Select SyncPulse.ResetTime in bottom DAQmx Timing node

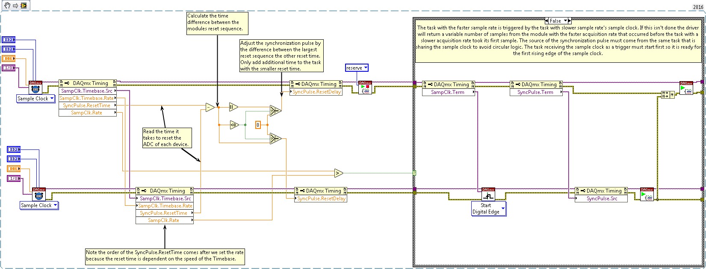coord(164,213)
